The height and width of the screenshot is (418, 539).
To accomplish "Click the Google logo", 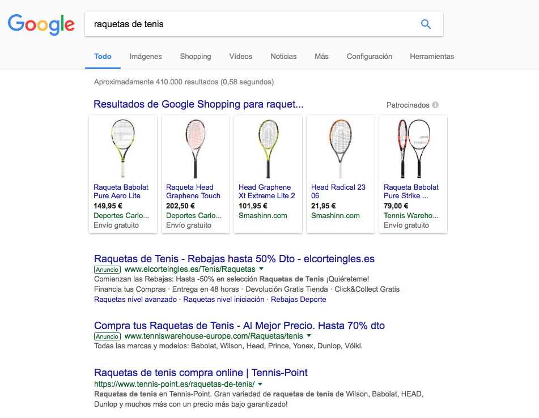I will click(x=41, y=24).
